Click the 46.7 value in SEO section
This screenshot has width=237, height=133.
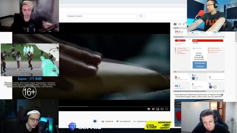tap(177, 86)
